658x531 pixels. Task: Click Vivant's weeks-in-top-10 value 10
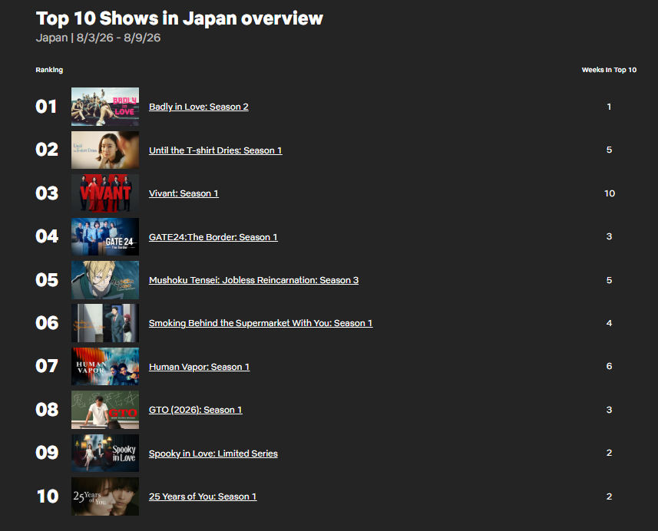610,193
